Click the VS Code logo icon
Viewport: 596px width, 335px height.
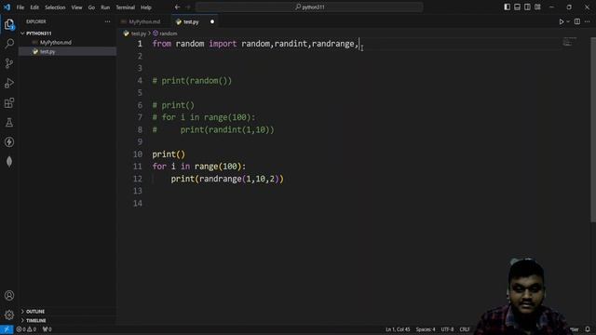(7, 7)
